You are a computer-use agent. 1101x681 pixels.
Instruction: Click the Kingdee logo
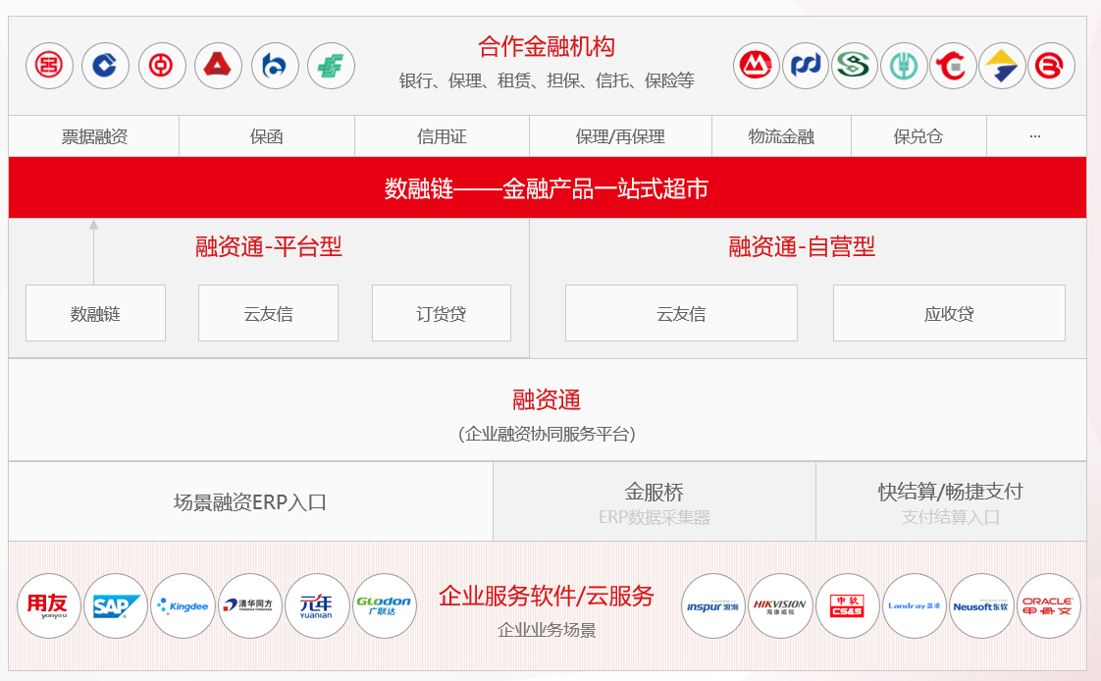183,605
